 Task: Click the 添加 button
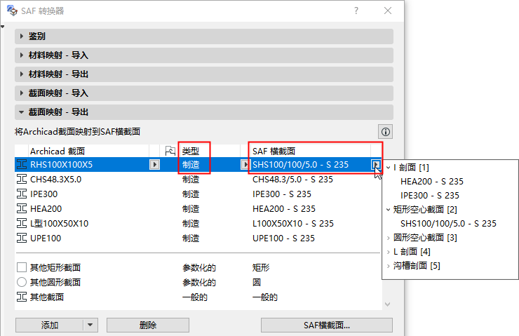49,325
